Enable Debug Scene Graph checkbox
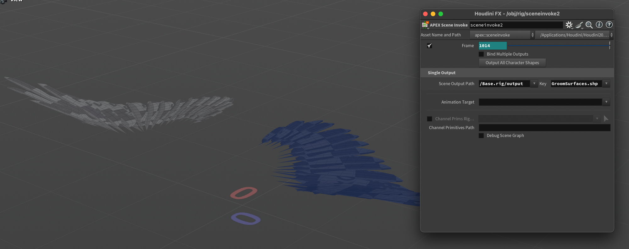Image resolution: width=629 pixels, height=249 pixels. click(x=481, y=136)
